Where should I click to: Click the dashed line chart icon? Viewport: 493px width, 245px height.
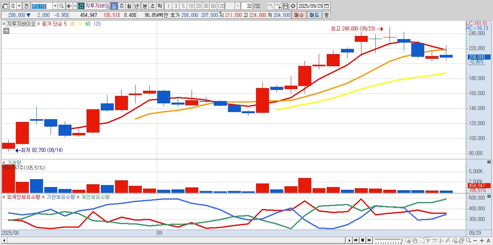point(421,241)
